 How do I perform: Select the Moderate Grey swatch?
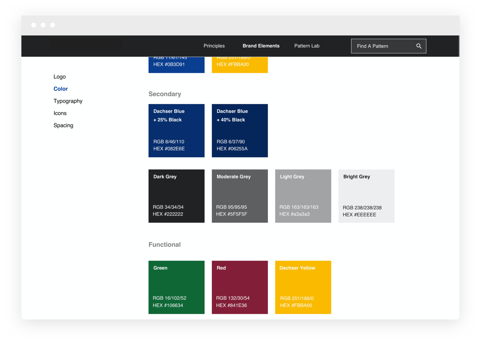(240, 196)
